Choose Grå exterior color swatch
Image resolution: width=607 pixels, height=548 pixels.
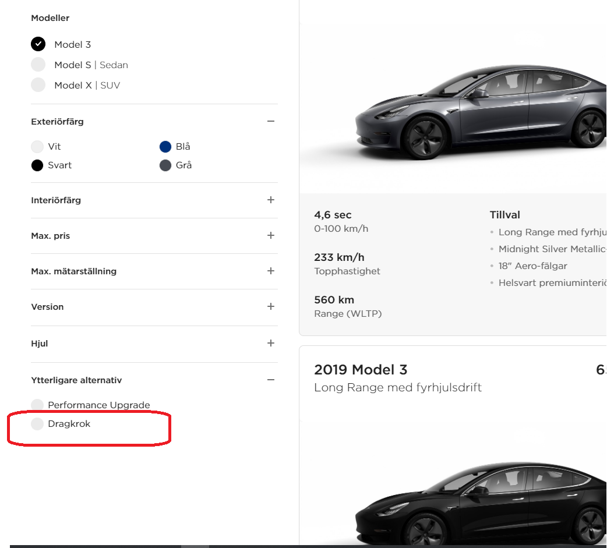coord(165,165)
